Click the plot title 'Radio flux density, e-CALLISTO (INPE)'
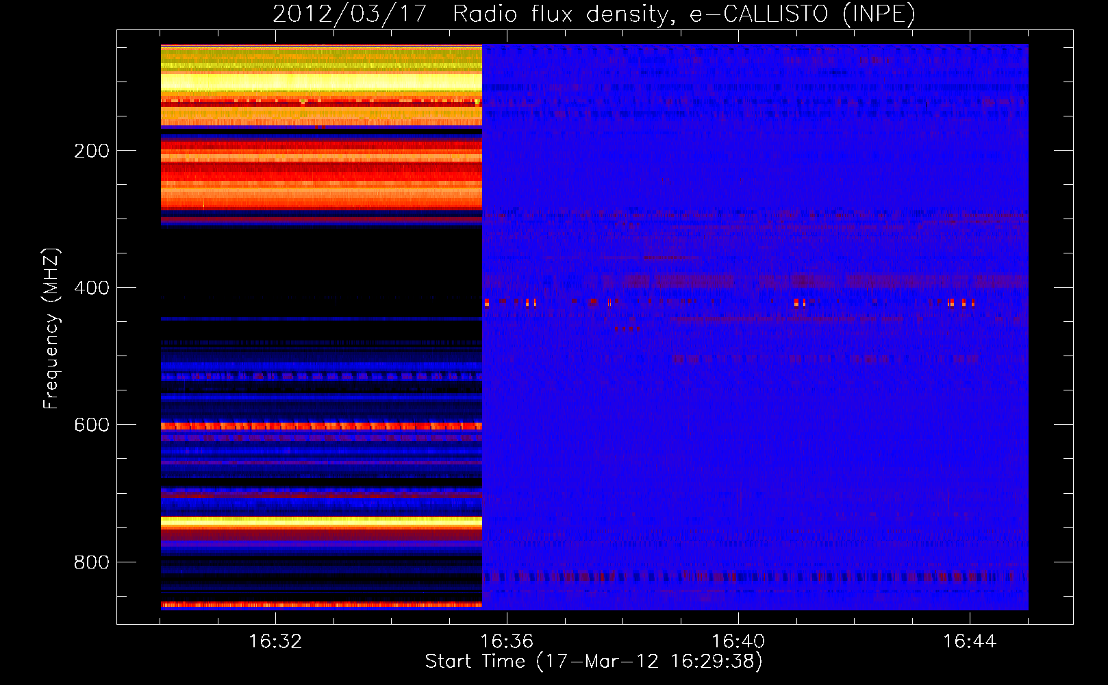 click(683, 14)
